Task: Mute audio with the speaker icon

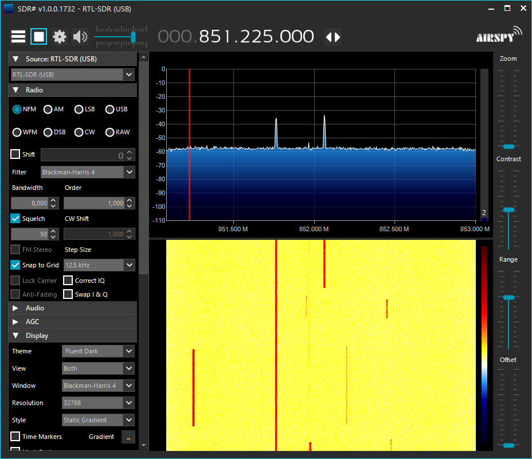Action: click(x=80, y=37)
